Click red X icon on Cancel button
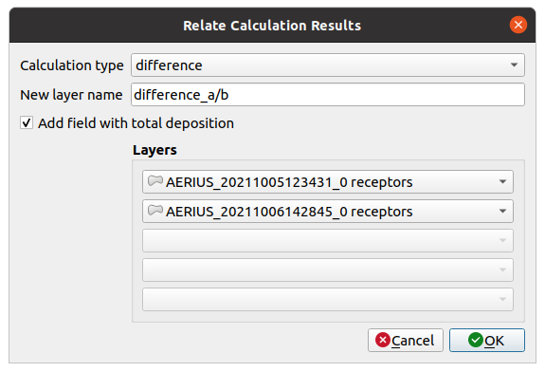 (383, 340)
